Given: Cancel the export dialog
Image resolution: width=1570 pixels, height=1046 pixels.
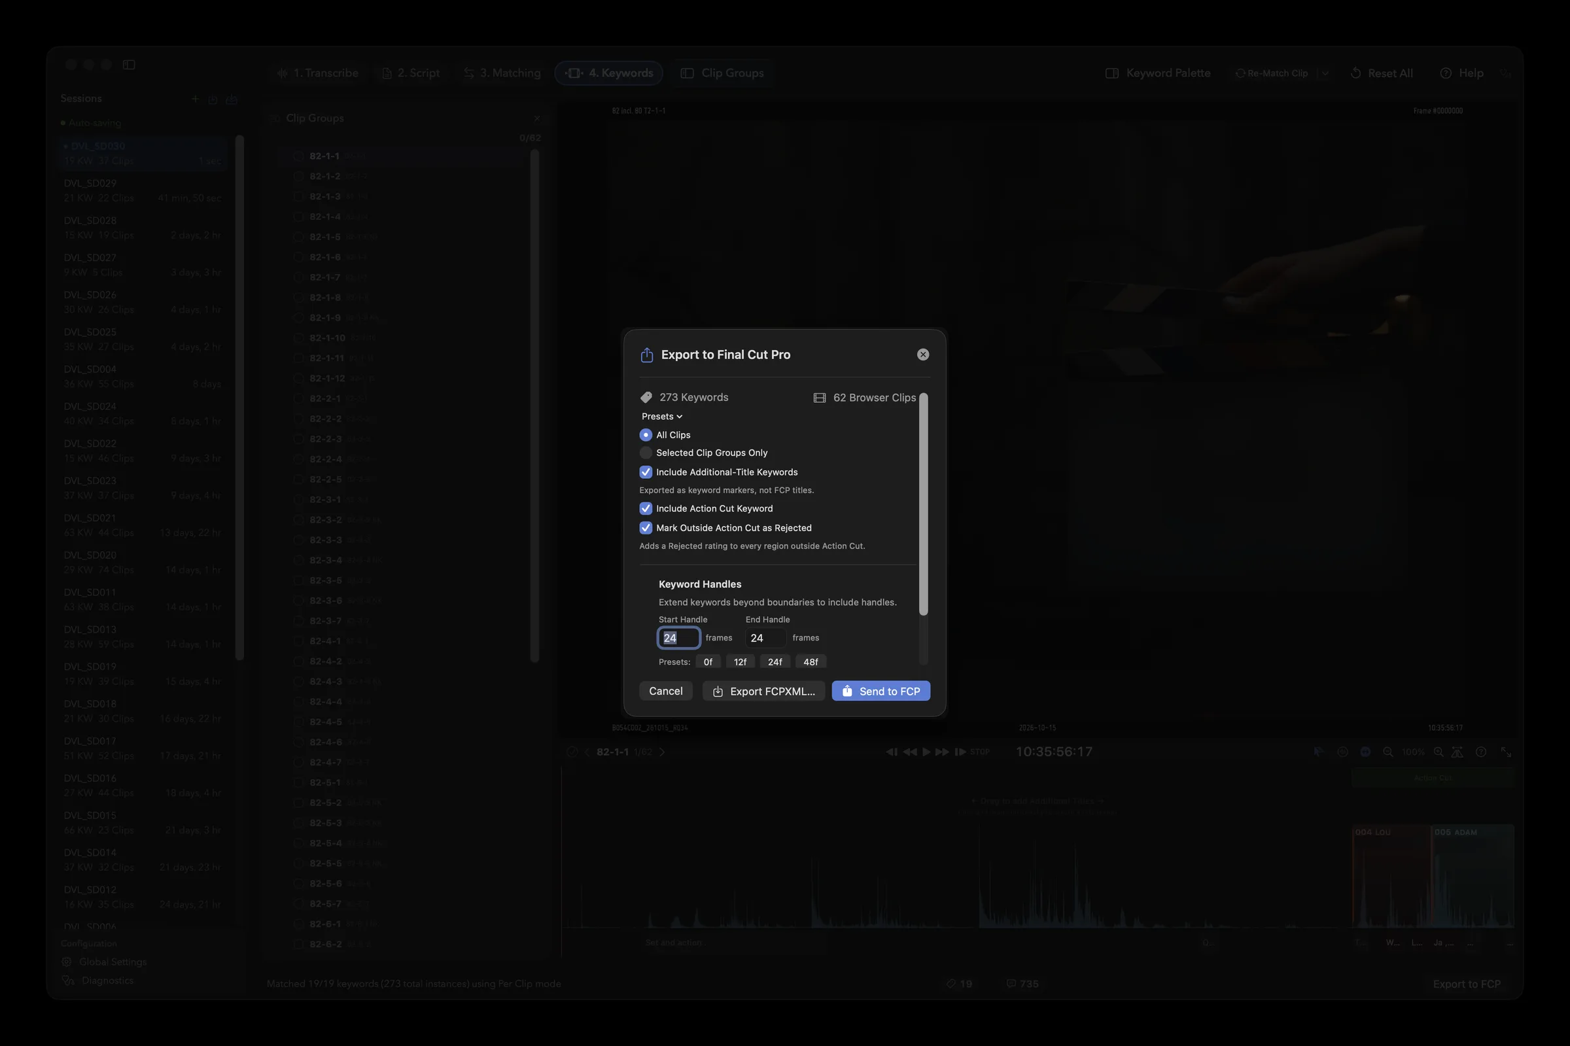Looking at the screenshot, I should tap(665, 691).
